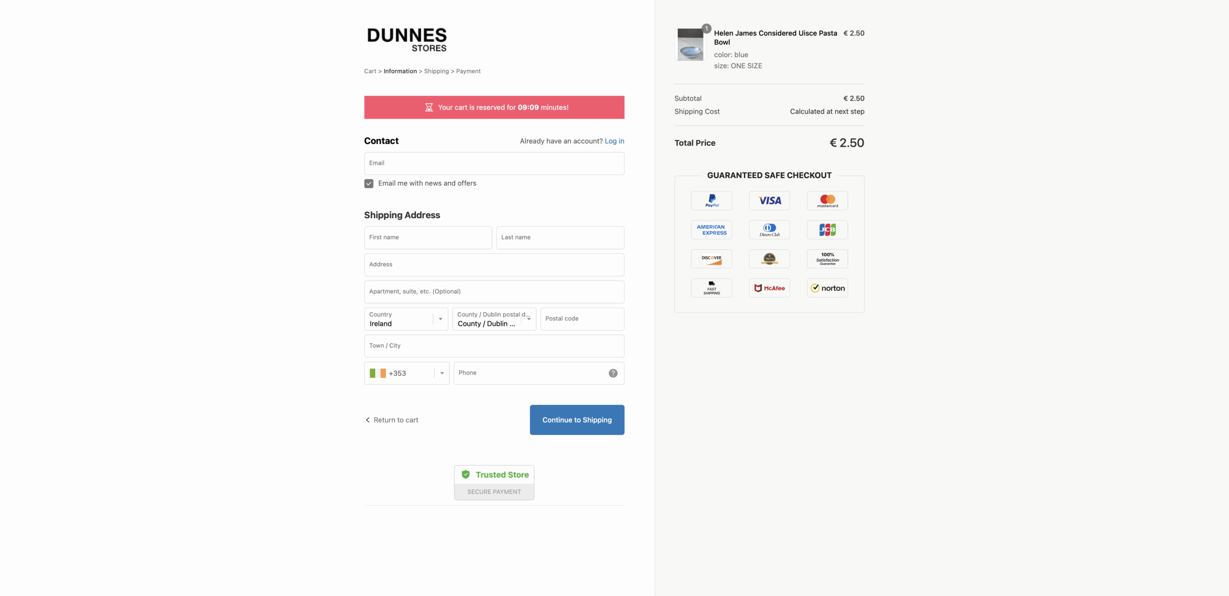Click the item quantity badge on thumbnail
Screen dimensions: 1229x596
point(707,29)
